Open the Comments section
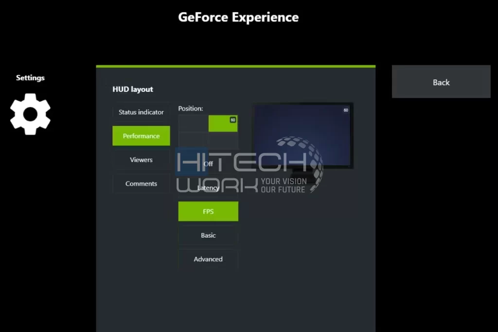This screenshot has width=498, height=332. coord(141,183)
